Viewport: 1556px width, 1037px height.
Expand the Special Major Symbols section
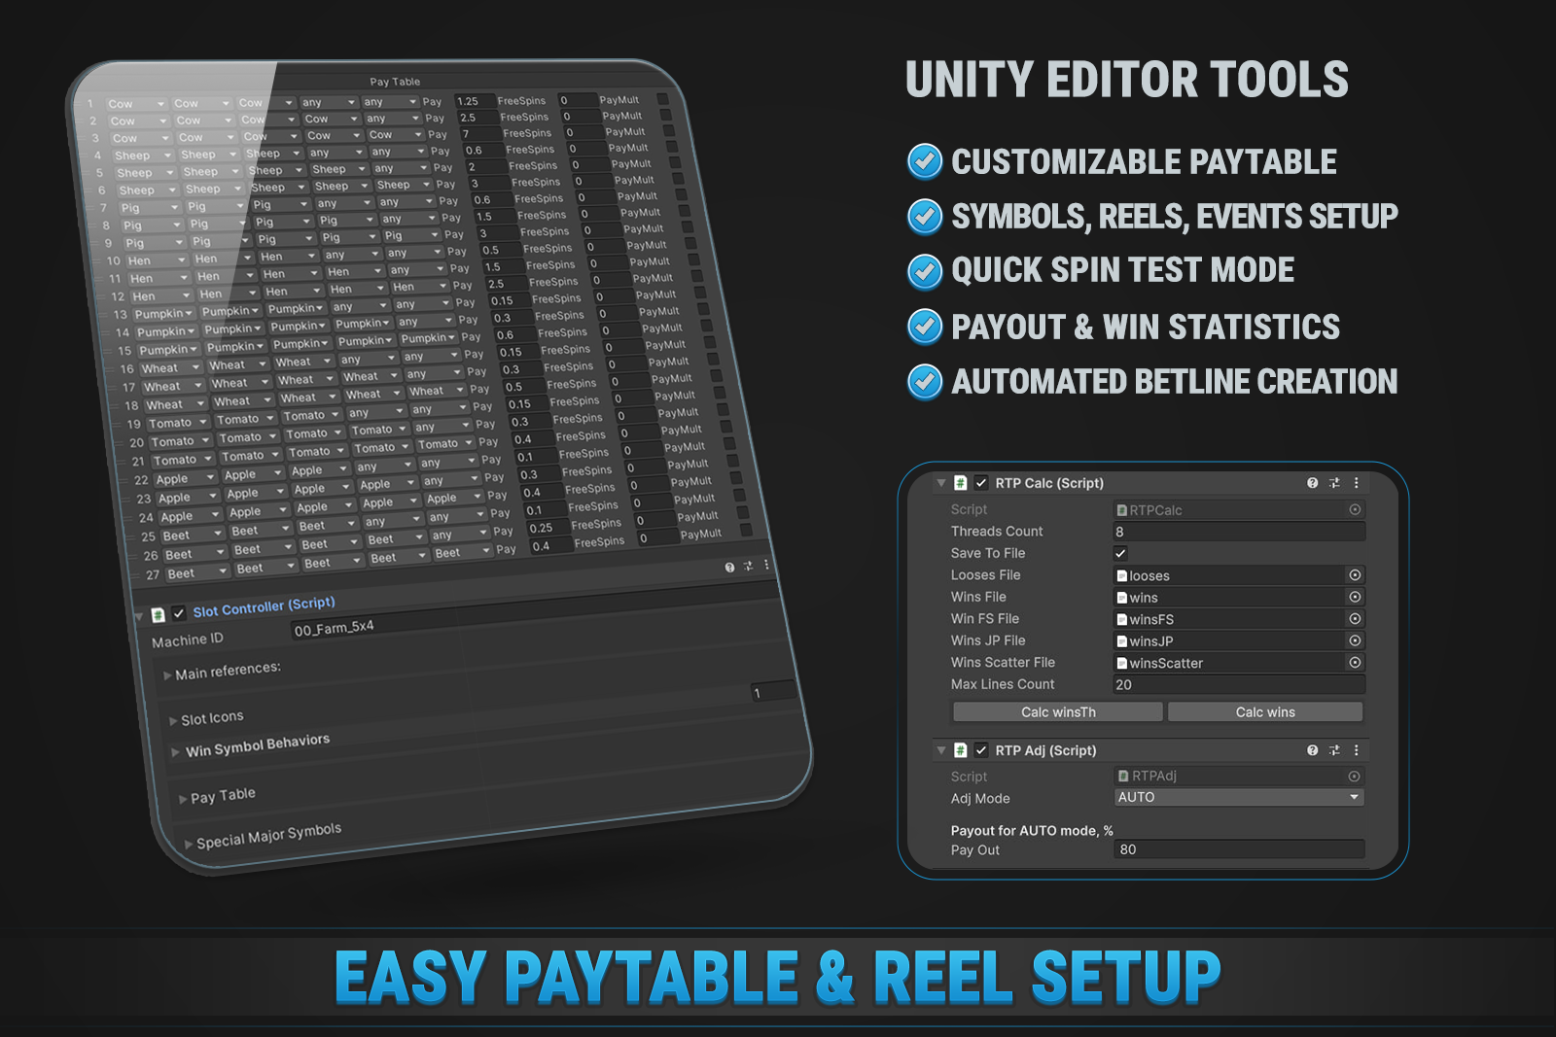pos(268,836)
